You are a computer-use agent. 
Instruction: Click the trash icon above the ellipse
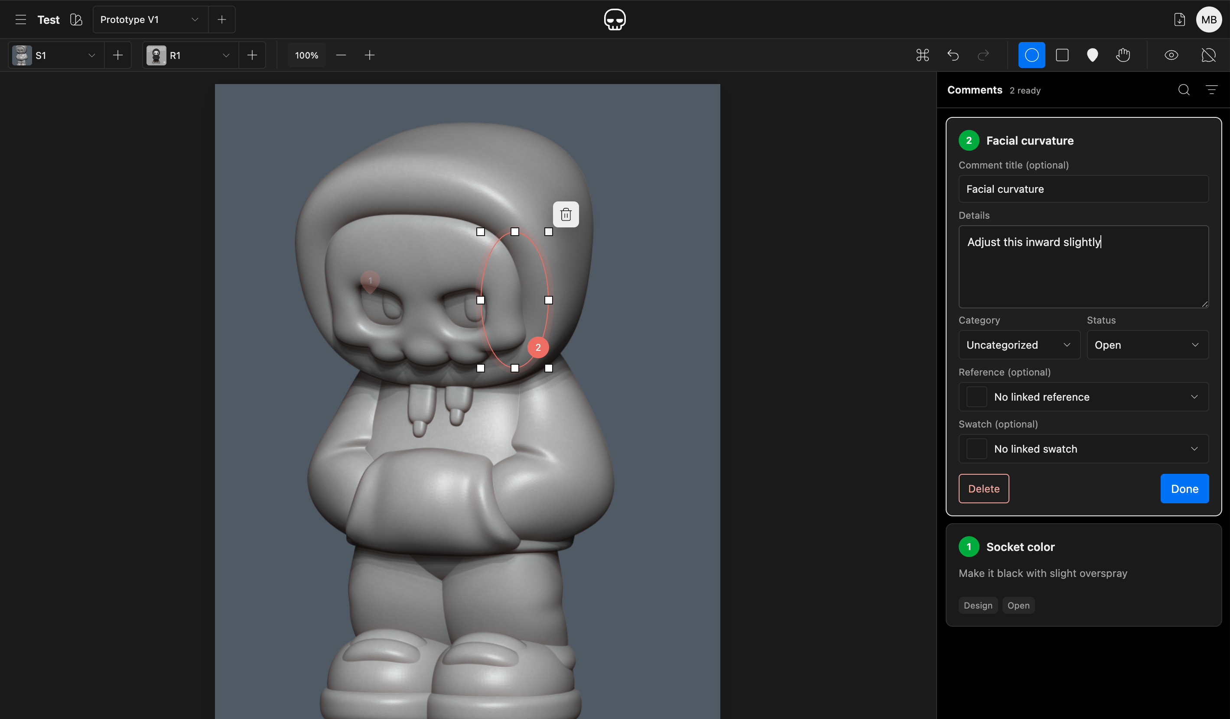[x=566, y=214]
